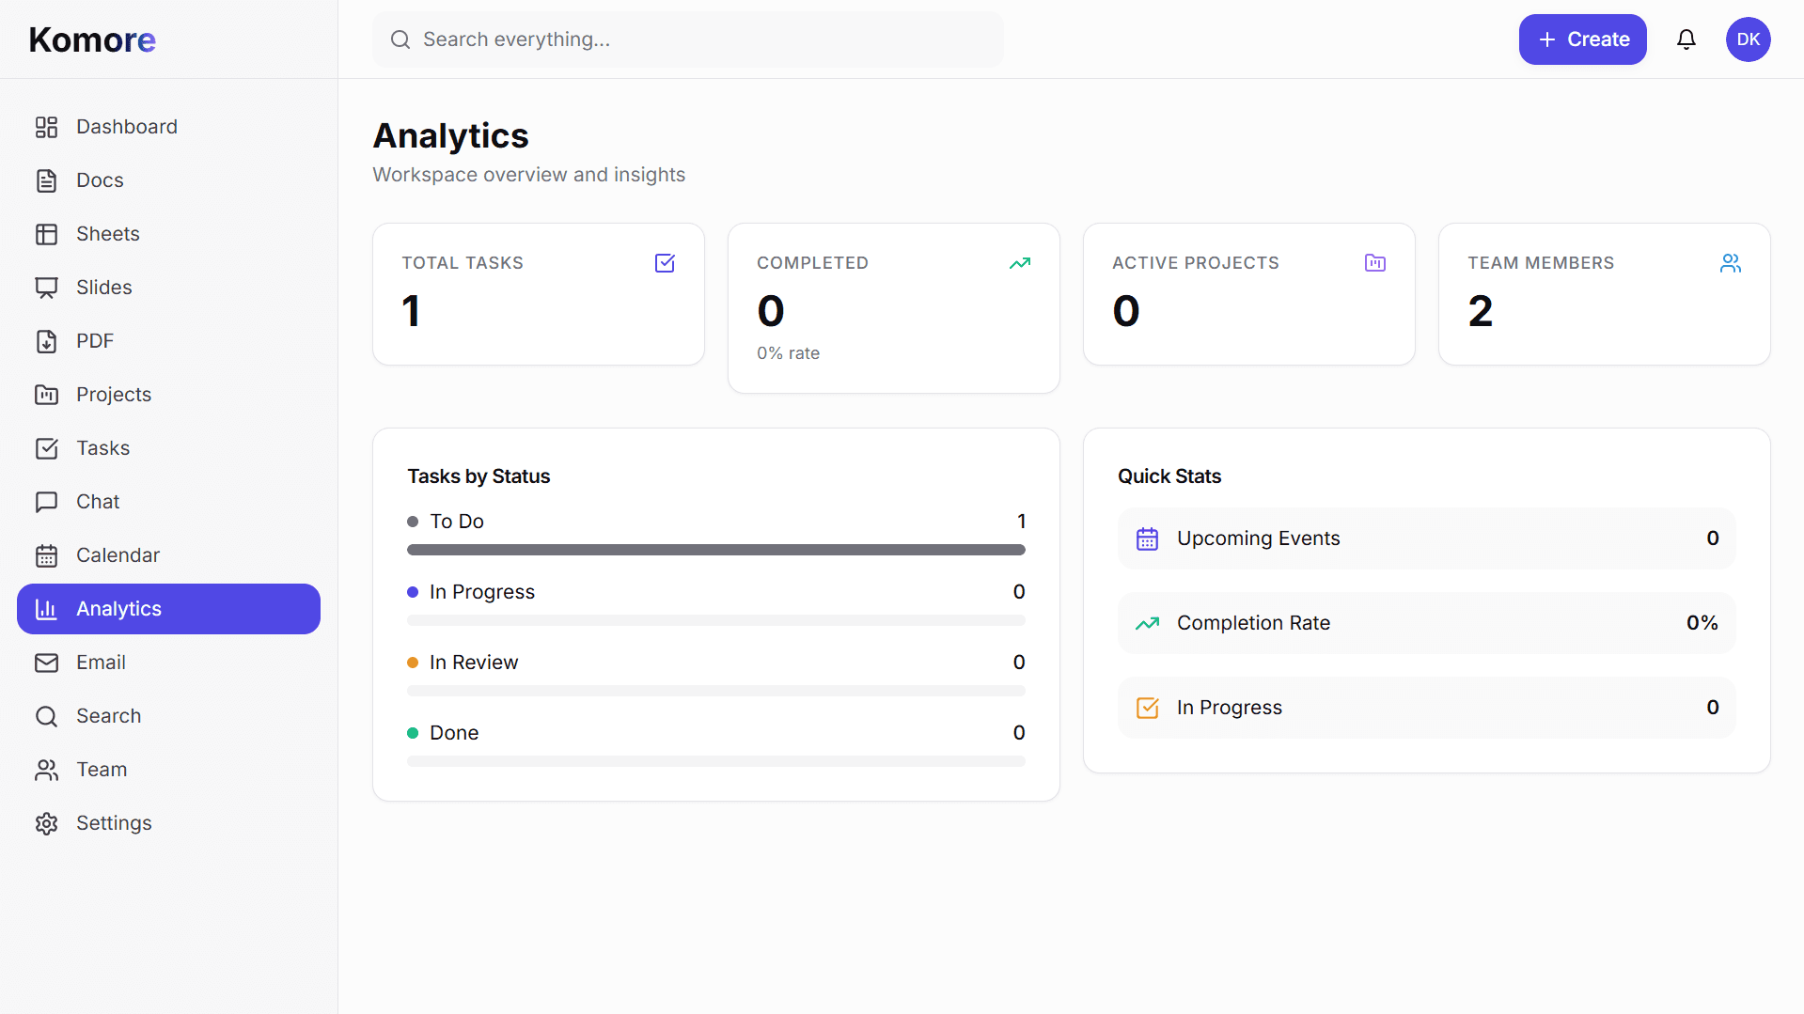This screenshot has height=1014, width=1804.
Task: Click the PDF download icon
Action: [x=47, y=341]
